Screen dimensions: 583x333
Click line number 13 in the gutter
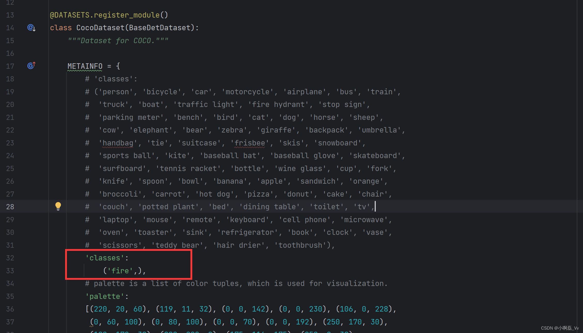coord(10,15)
